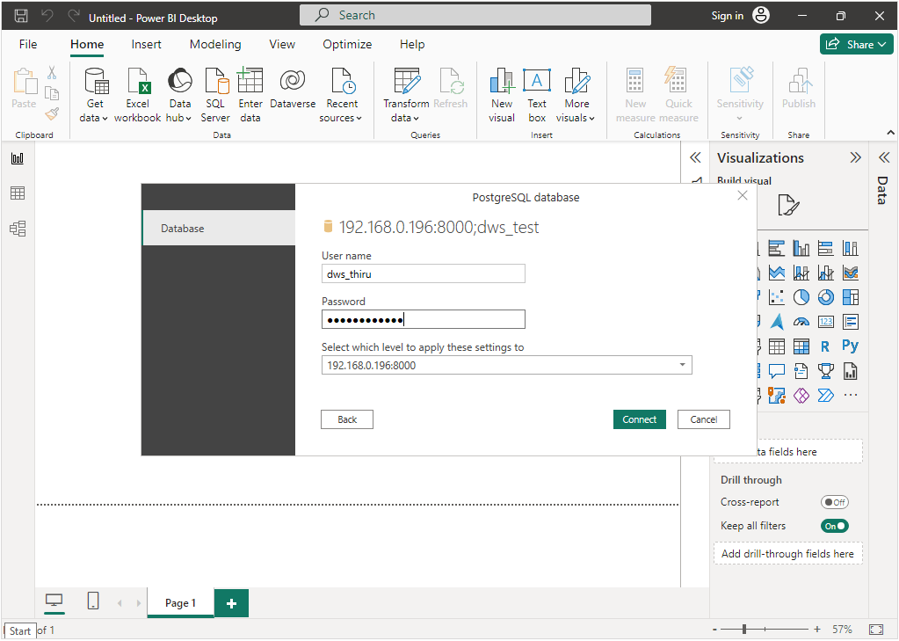899x641 pixels.
Task: Select the Page 1 tab
Action: 181,602
